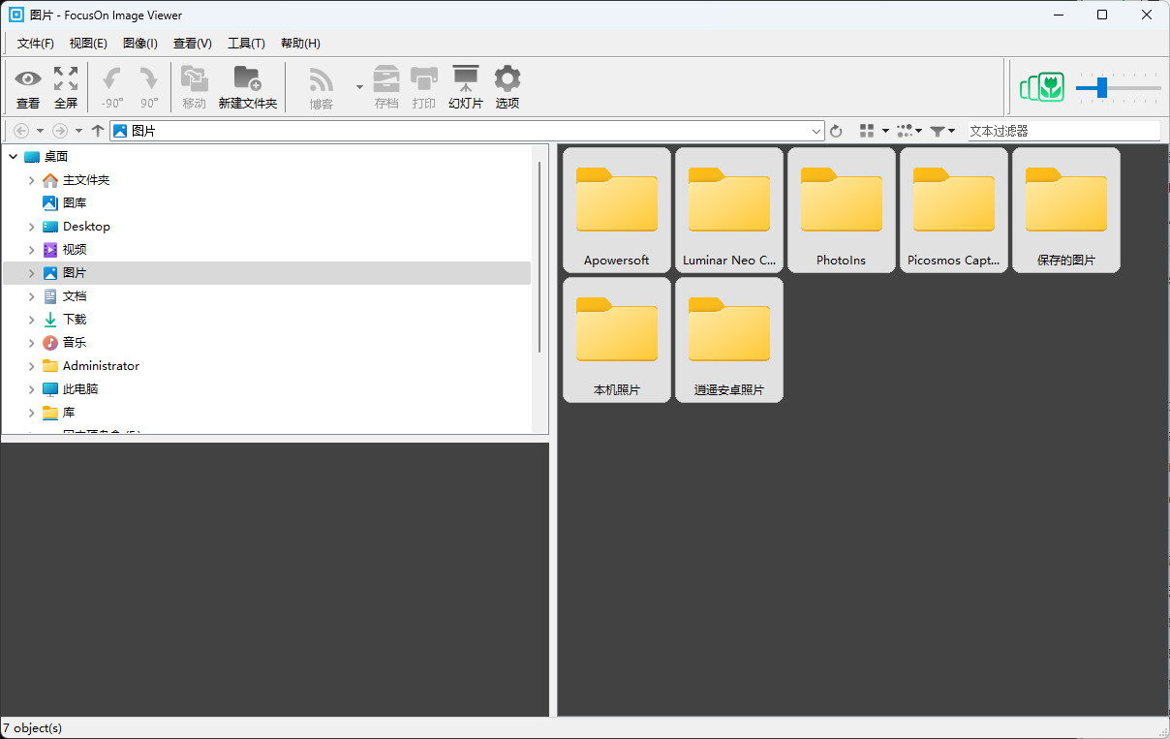This screenshot has height=739, width=1170.
Task: Select 图库 in the folder tree
Action: click(75, 203)
